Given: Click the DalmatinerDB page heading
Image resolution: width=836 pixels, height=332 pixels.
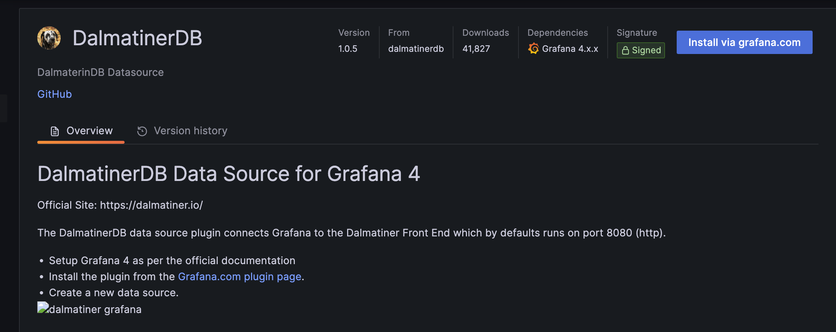Looking at the screenshot, I should 137,38.
